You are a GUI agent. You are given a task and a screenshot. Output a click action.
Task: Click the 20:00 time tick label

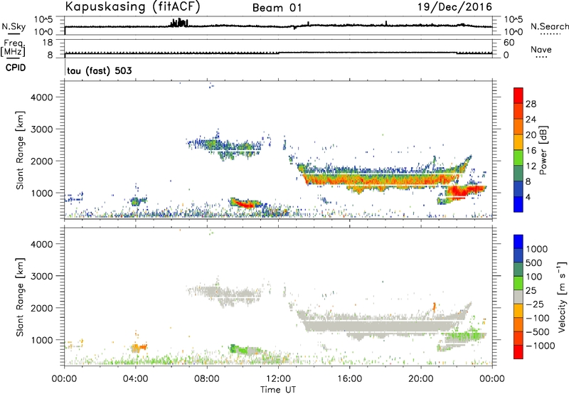point(421,379)
